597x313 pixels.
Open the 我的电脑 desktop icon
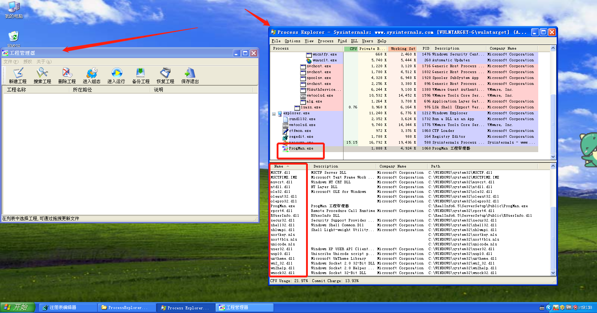coord(14,10)
